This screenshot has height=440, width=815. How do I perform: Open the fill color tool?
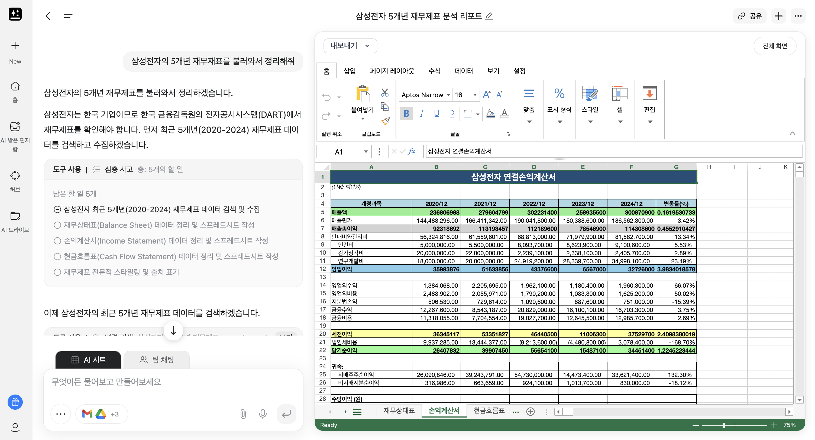[490, 113]
